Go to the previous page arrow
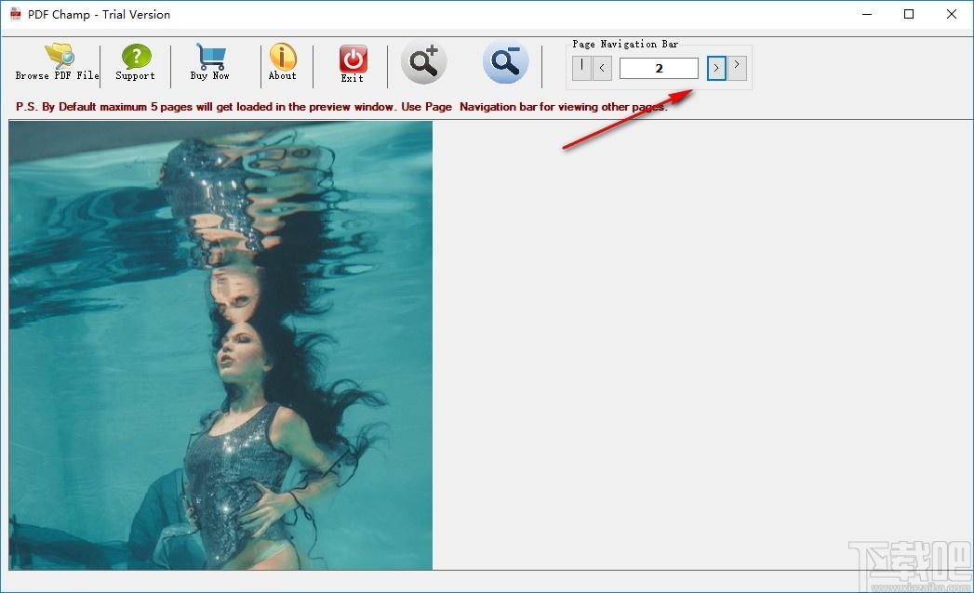 (602, 68)
